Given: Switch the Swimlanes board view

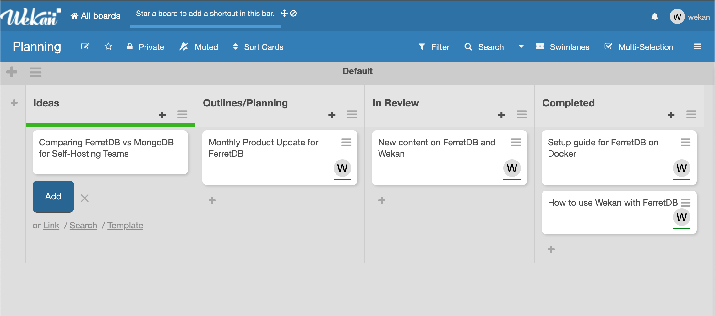Looking at the screenshot, I should tap(563, 47).
